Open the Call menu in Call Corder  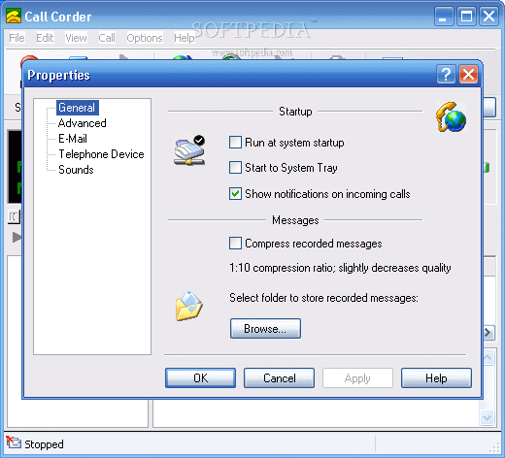point(107,38)
